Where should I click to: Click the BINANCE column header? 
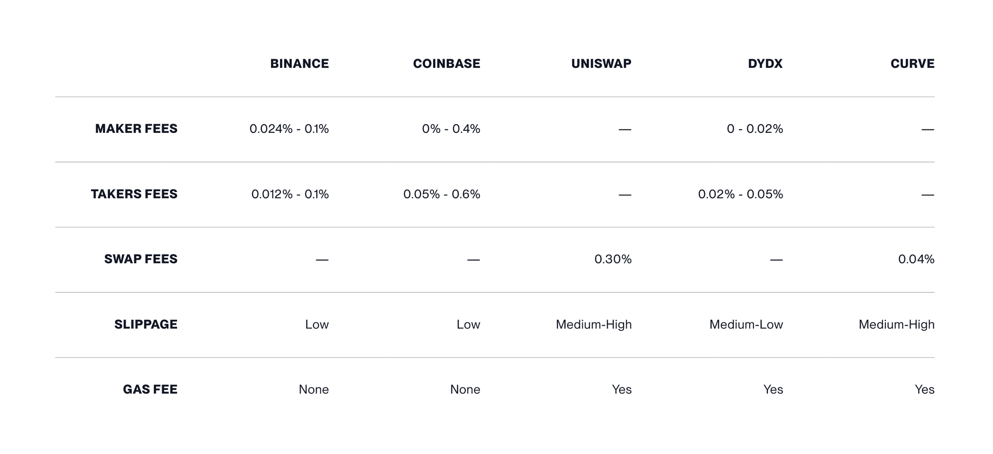299,64
